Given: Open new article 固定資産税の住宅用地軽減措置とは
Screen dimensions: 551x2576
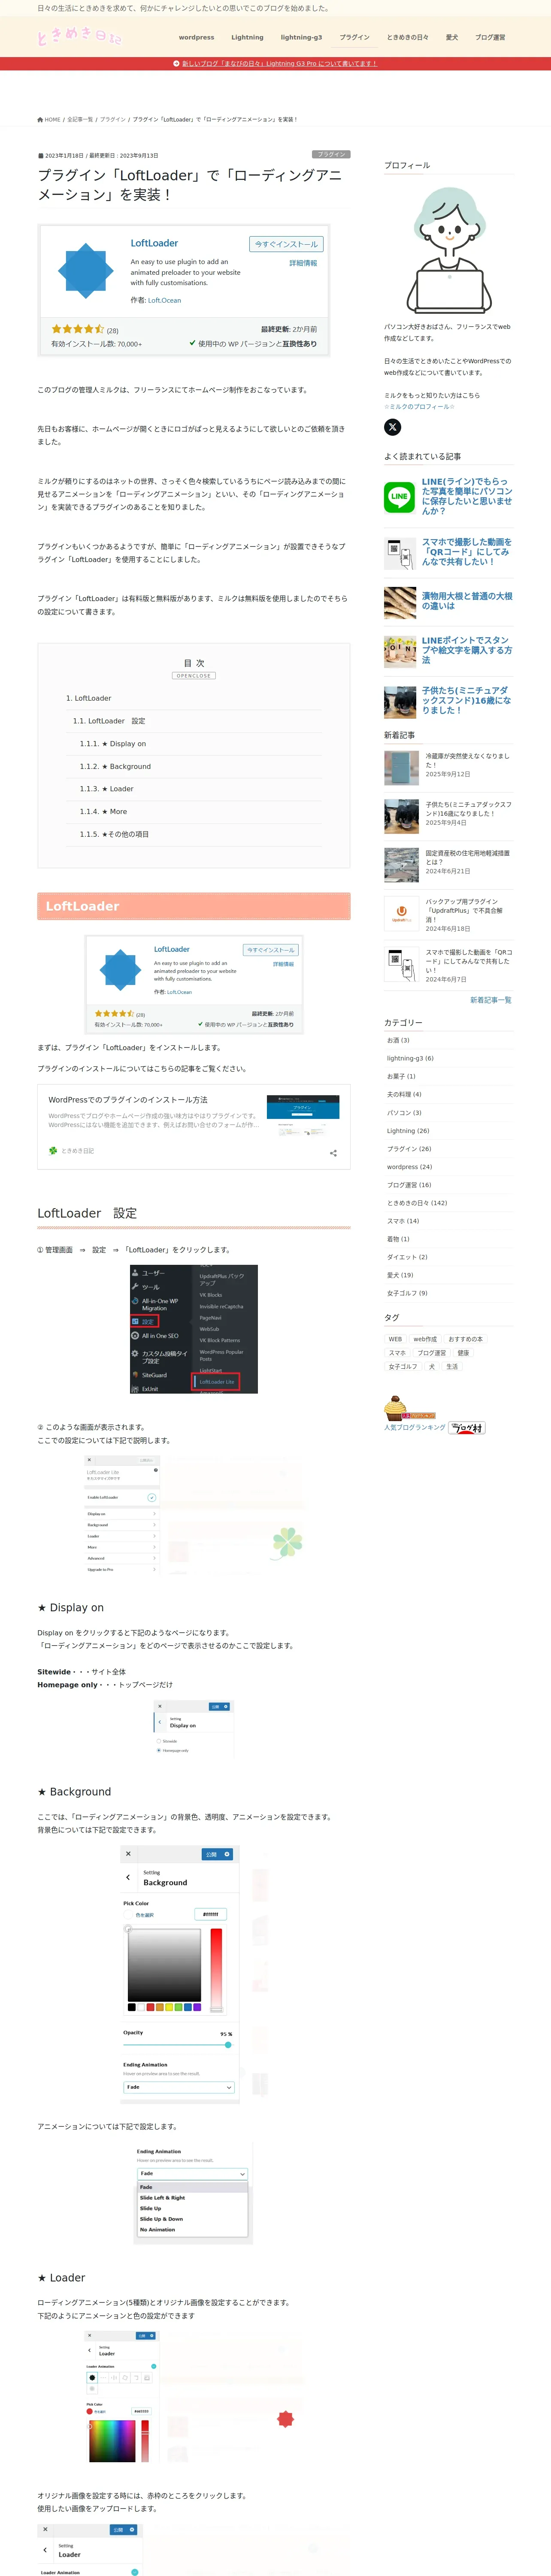Looking at the screenshot, I should tap(468, 858).
